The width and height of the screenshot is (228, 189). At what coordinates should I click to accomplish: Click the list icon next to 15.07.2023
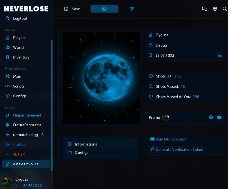220,55
